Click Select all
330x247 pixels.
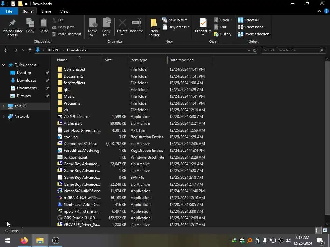coord(248,20)
